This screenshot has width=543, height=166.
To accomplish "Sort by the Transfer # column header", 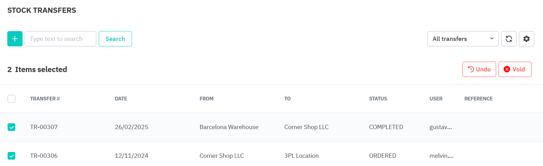I will pos(45,99).
